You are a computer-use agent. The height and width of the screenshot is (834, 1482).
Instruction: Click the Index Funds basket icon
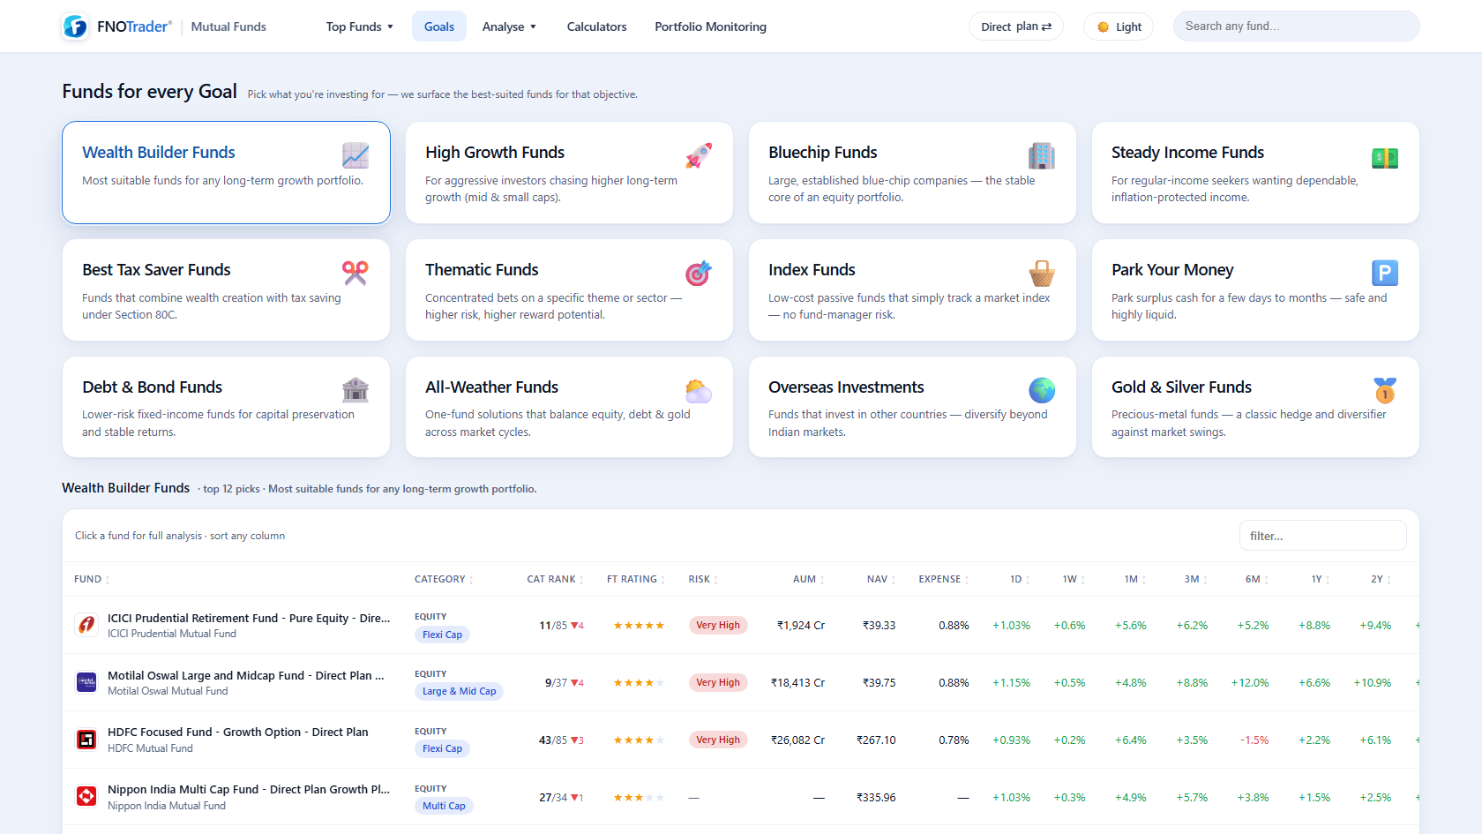(1042, 273)
